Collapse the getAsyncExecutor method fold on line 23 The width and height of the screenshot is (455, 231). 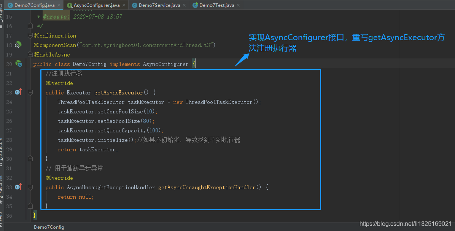(30, 92)
